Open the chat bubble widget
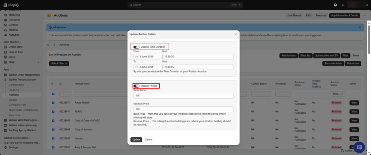 pos(359,147)
